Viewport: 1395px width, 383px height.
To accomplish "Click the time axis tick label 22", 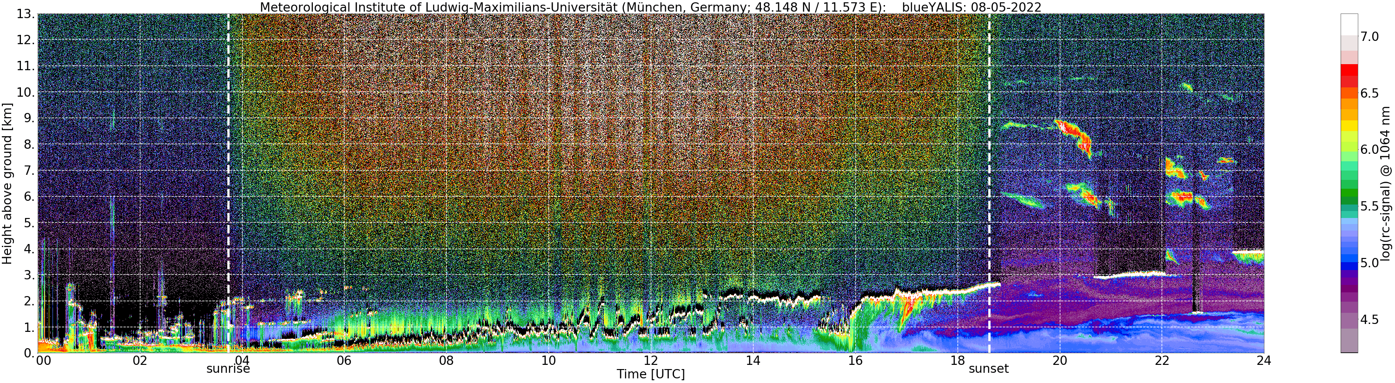I will point(1162,360).
